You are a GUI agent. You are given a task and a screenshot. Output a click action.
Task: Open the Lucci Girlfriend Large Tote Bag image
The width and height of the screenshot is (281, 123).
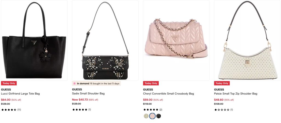pos(34,40)
